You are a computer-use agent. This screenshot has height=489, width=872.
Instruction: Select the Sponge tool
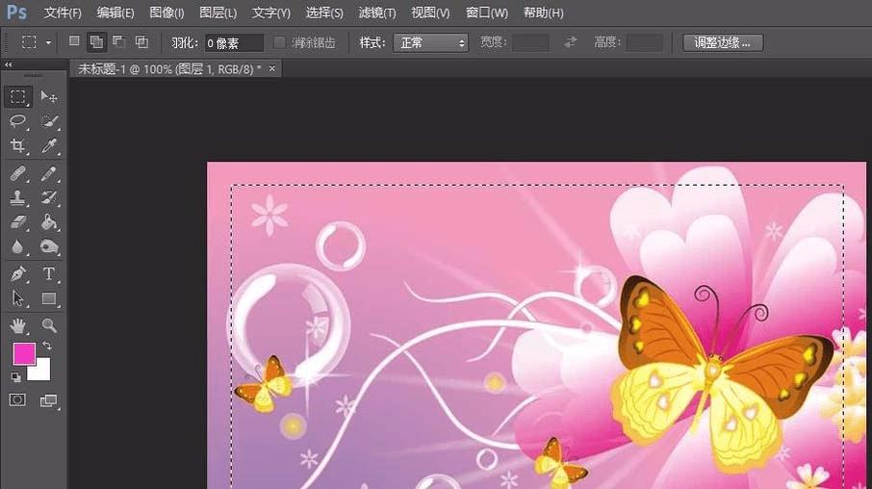pyautogui.click(x=49, y=246)
